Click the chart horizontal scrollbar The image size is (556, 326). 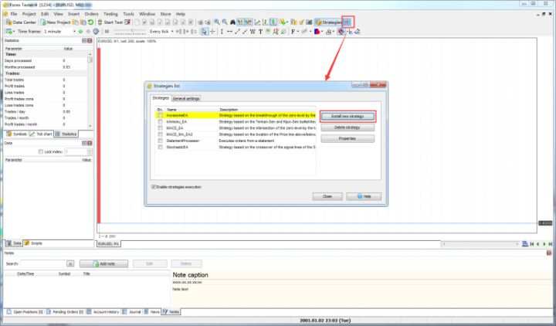tap(480, 244)
